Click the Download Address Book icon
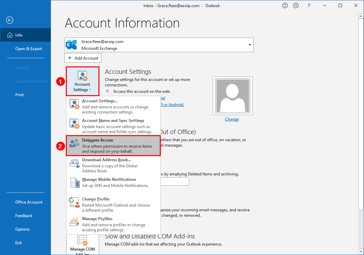This screenshot has width=364, height=255. coord(75,164)
